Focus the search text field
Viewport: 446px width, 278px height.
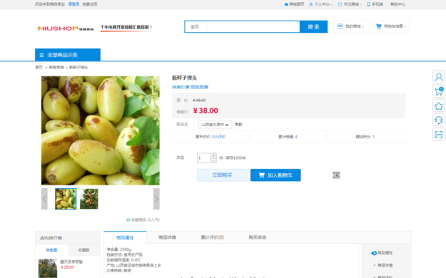click(x=253, y=26)
